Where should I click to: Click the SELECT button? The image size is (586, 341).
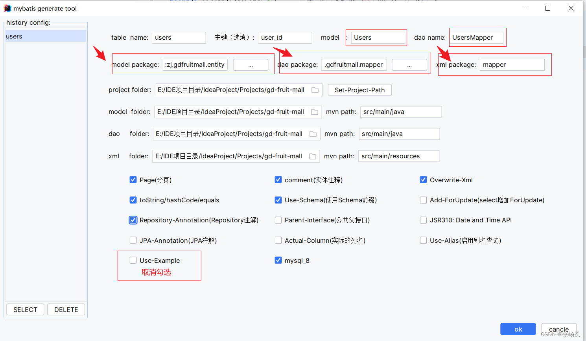click(x=25, y=310)
